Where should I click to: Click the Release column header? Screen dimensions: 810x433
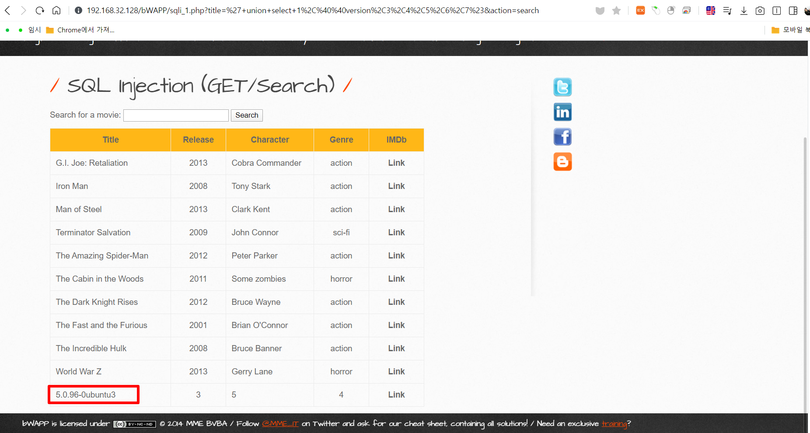click(x=198, y=140)
